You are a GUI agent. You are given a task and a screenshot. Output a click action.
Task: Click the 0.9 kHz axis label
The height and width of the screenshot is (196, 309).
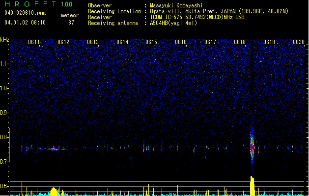[x=4, y=113]
